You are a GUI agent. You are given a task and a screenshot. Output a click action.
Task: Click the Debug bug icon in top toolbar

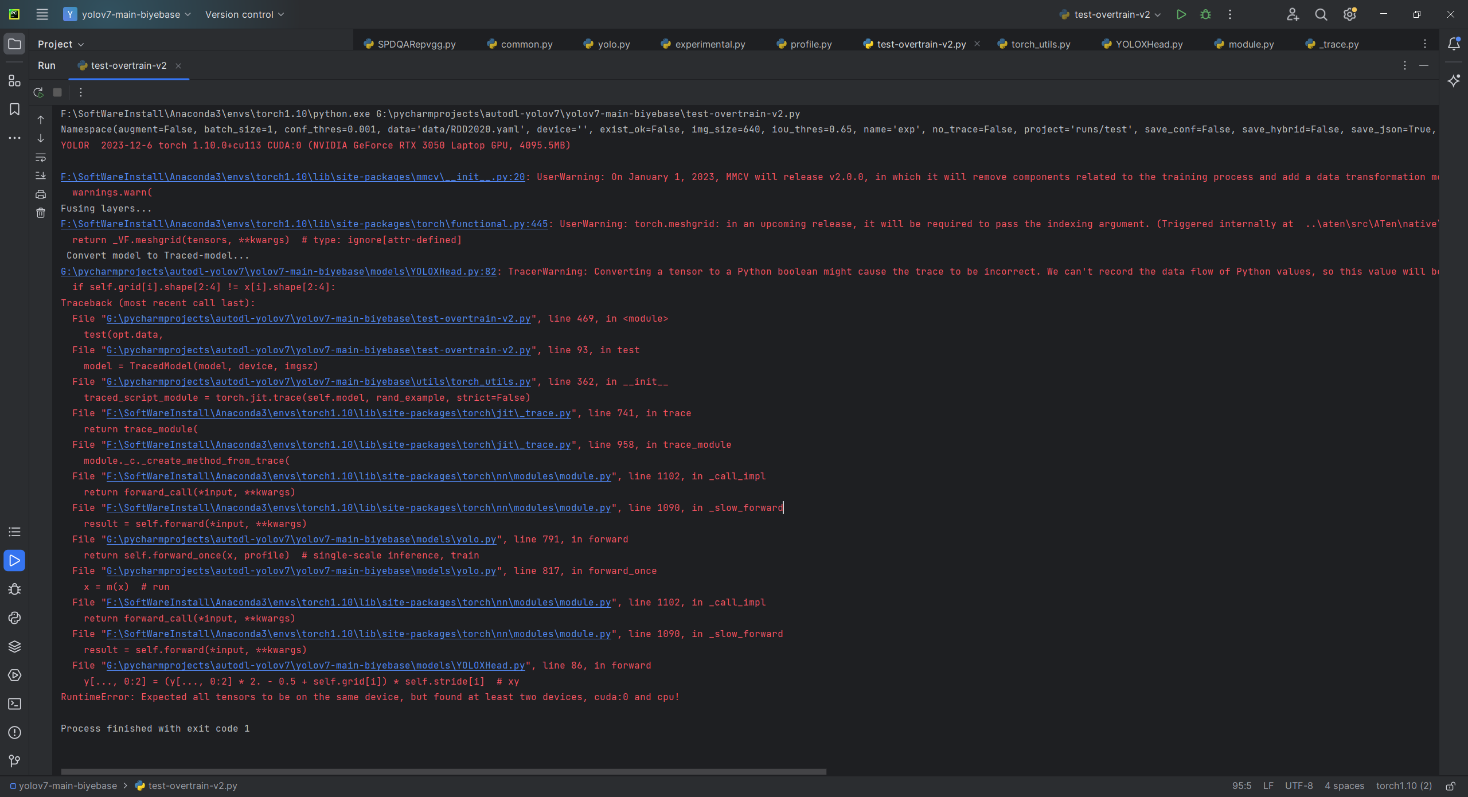[x=1205, y=14]
